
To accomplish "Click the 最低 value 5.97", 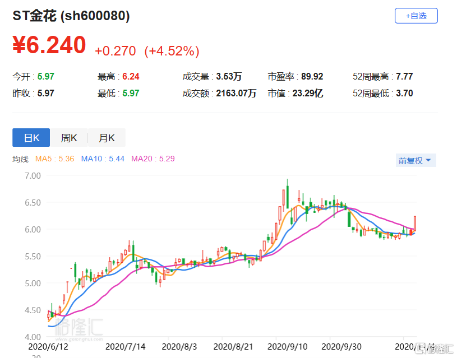I will point(131,93).
